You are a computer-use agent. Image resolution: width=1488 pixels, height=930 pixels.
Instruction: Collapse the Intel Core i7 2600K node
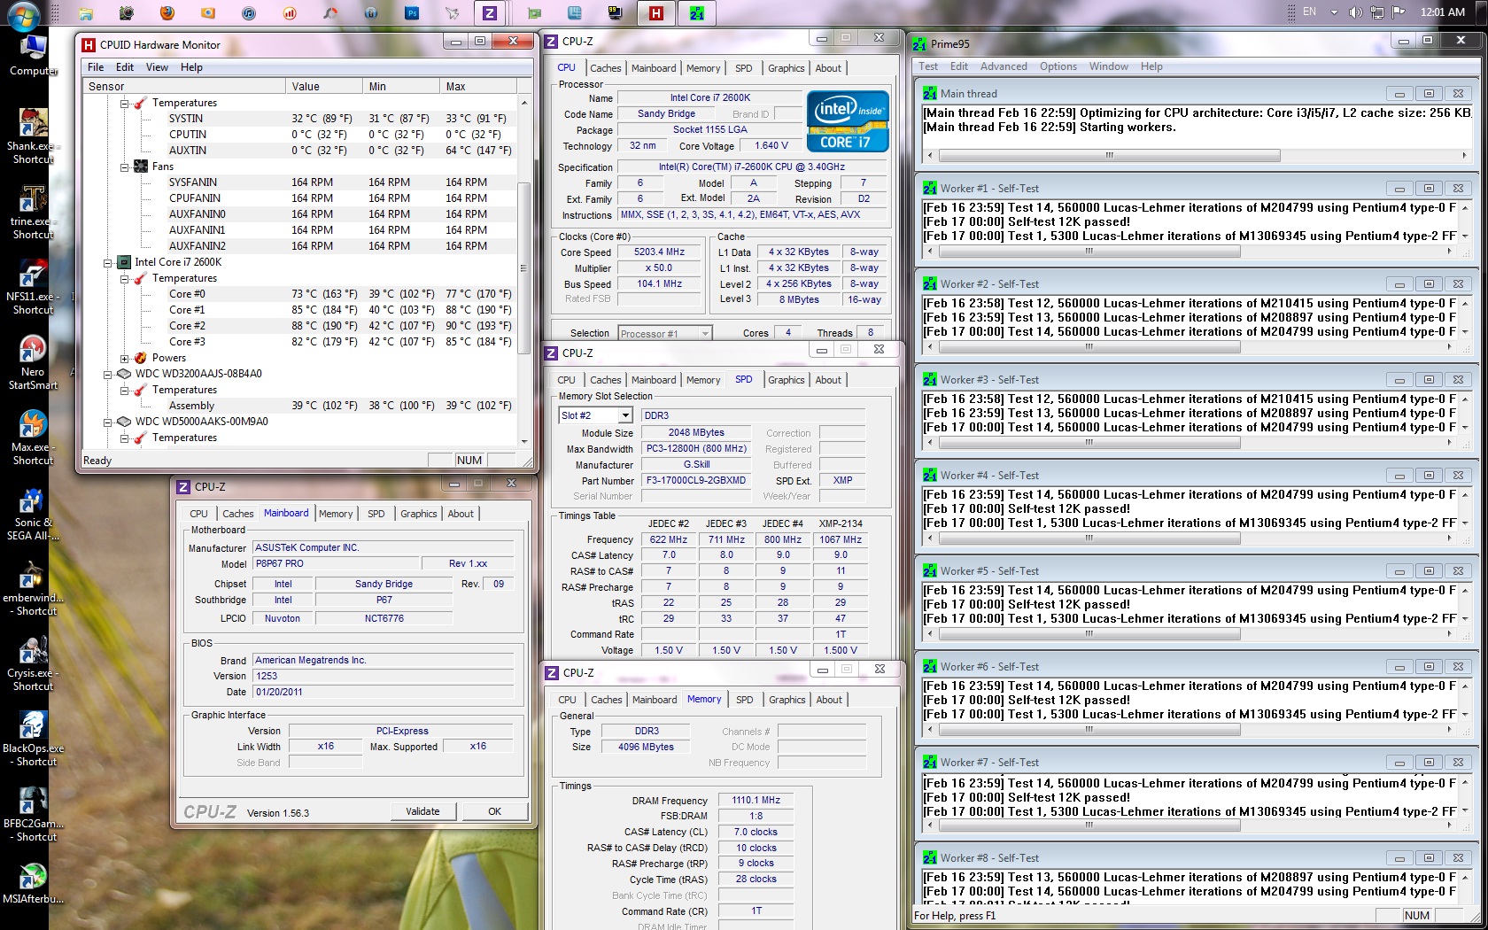(108, 263)
